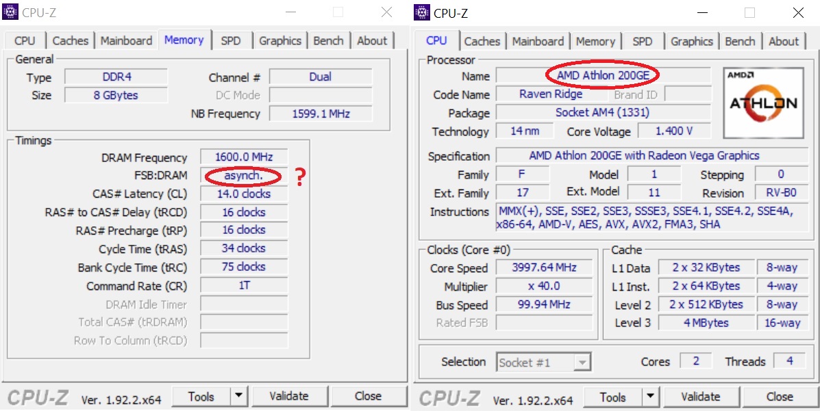The image size is (820, 411).
Task: Click the circled asynch. FSB:DRAM field
Action: (x=244, y=175)
